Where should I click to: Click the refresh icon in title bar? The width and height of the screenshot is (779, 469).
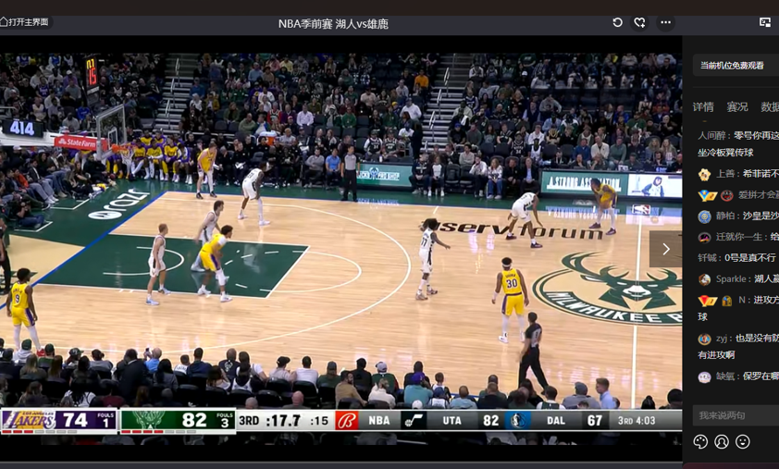click(x=617, y=22)
